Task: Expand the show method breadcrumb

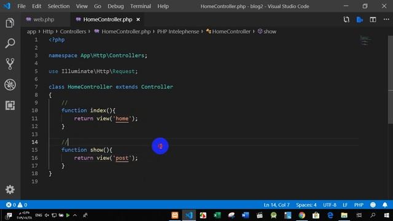Action: [x=267, y=31]
